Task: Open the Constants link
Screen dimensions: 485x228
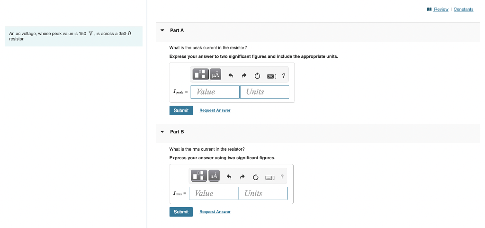Action: click(463, 9)
